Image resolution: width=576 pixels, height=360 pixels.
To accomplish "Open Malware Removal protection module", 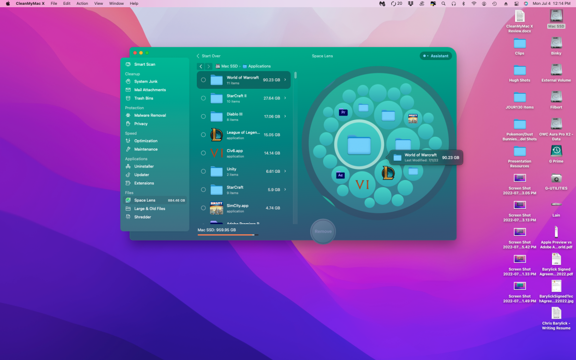I will (x=155, y=115).
